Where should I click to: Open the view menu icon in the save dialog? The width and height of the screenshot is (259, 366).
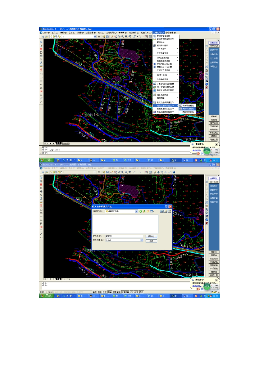(152, 211)
